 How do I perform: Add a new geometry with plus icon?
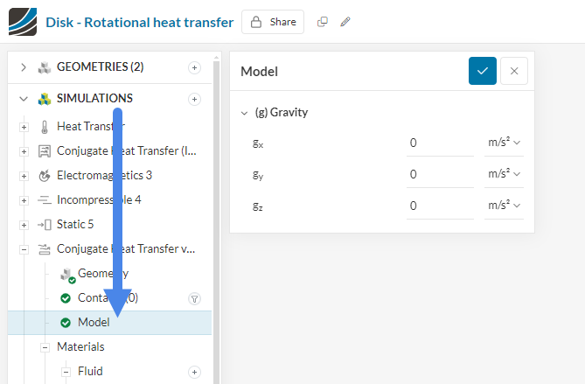194,67
